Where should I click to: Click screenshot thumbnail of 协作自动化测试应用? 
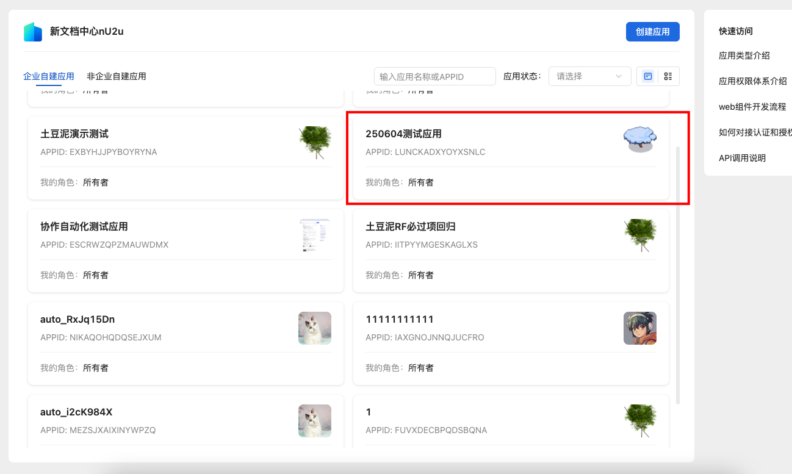[315, 235]
